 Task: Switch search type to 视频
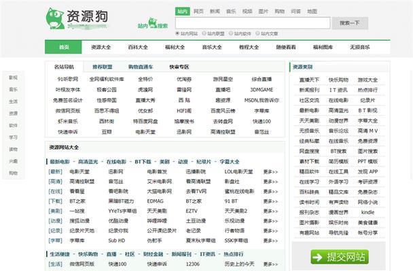[x=247, y=12]
